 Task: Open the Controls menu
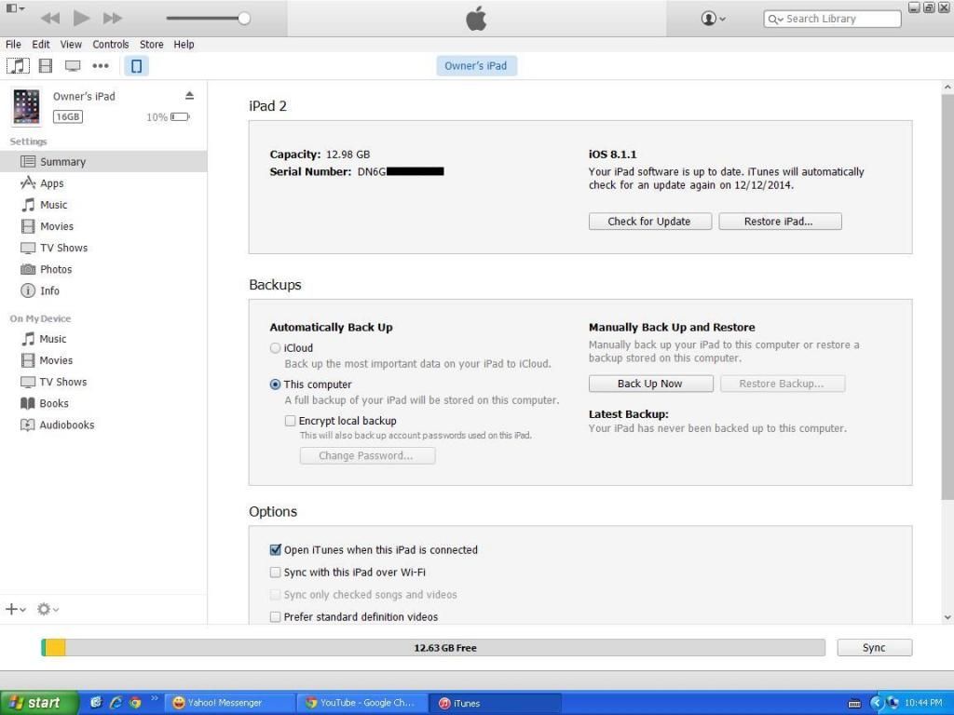pyautogui.click(x=110, y=44)
